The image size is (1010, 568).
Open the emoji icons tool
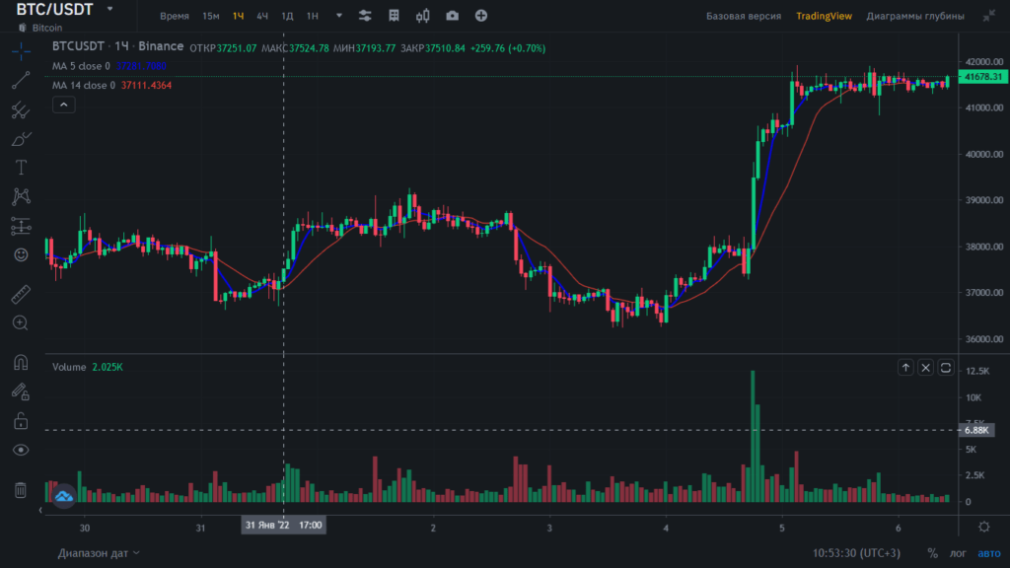[21, 254]
